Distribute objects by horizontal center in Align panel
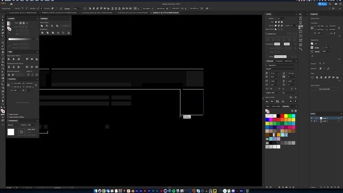This screenshot has width=343, height=193. [x=32, y=67]
